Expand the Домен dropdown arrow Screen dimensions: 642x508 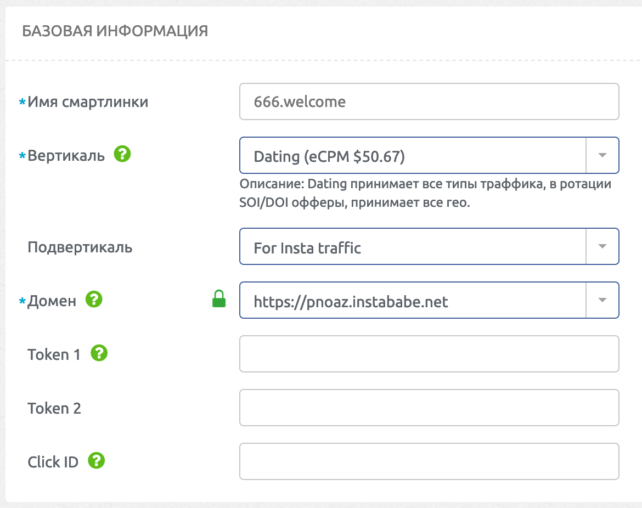(602, 300)
